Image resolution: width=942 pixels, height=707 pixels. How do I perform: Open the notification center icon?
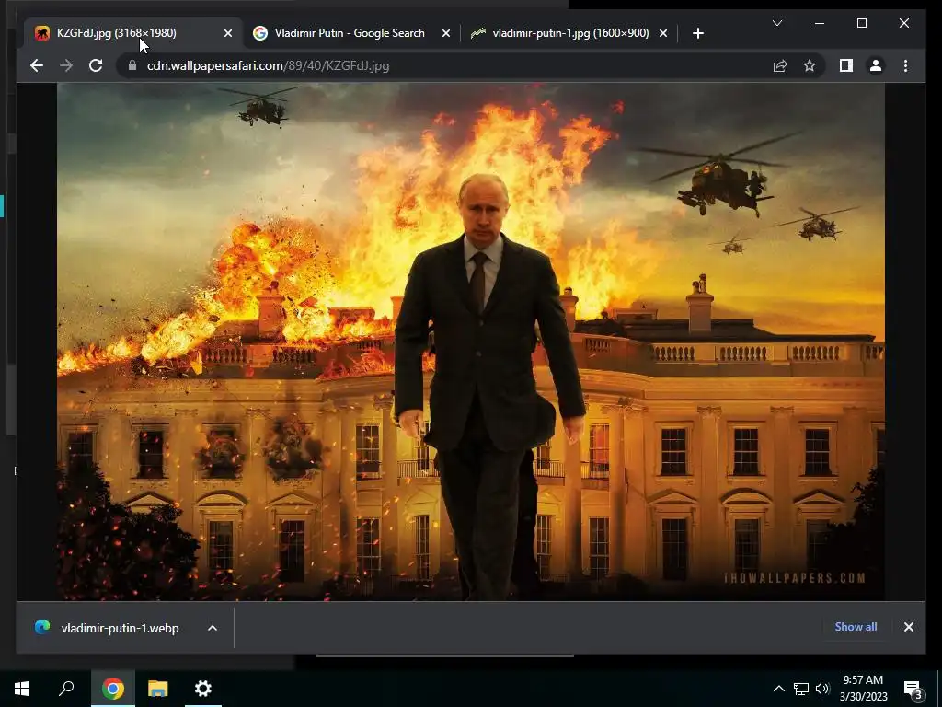[913, 690]
